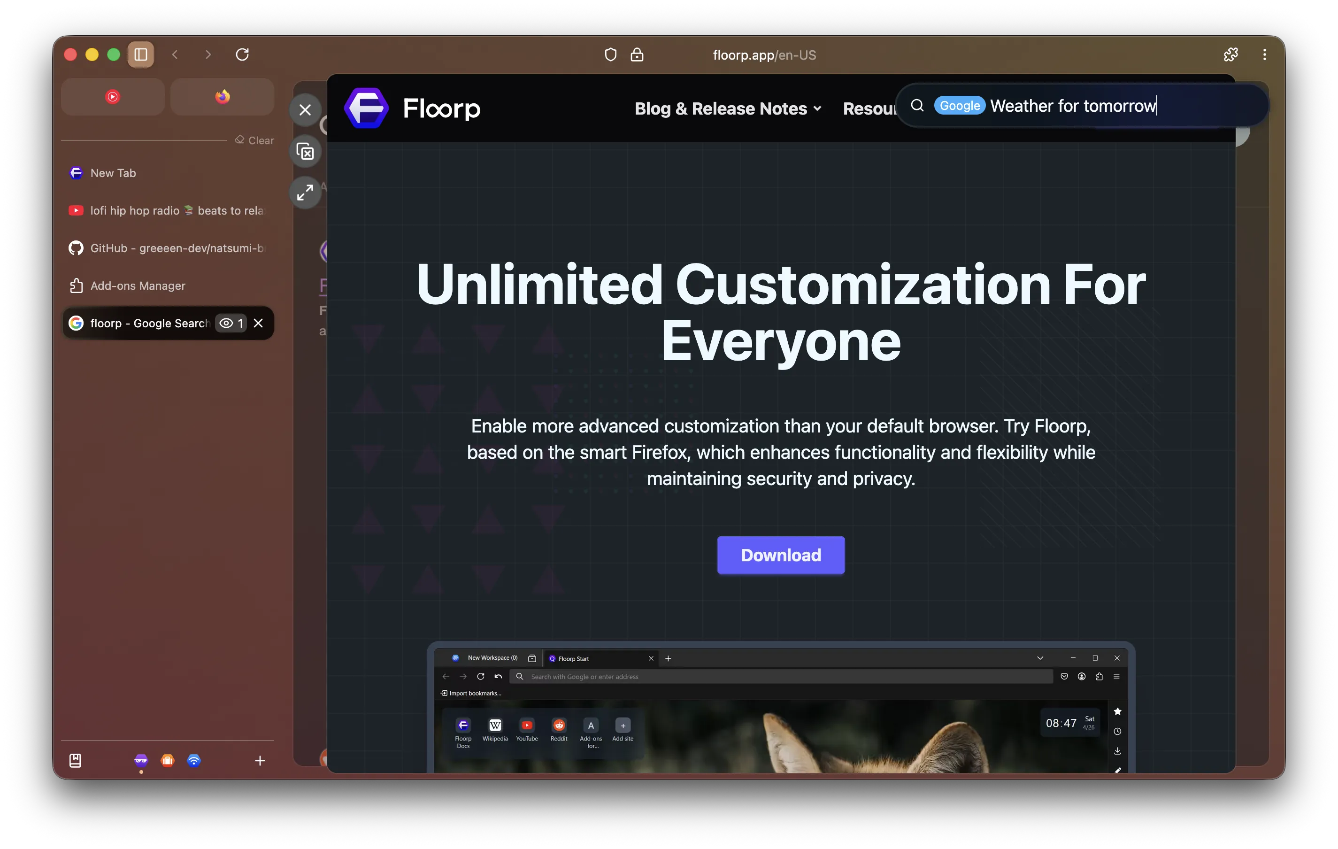The image size is (1338, 849).
Task: Expand the Blog & Release Notes menu
Action: (728, 108)
